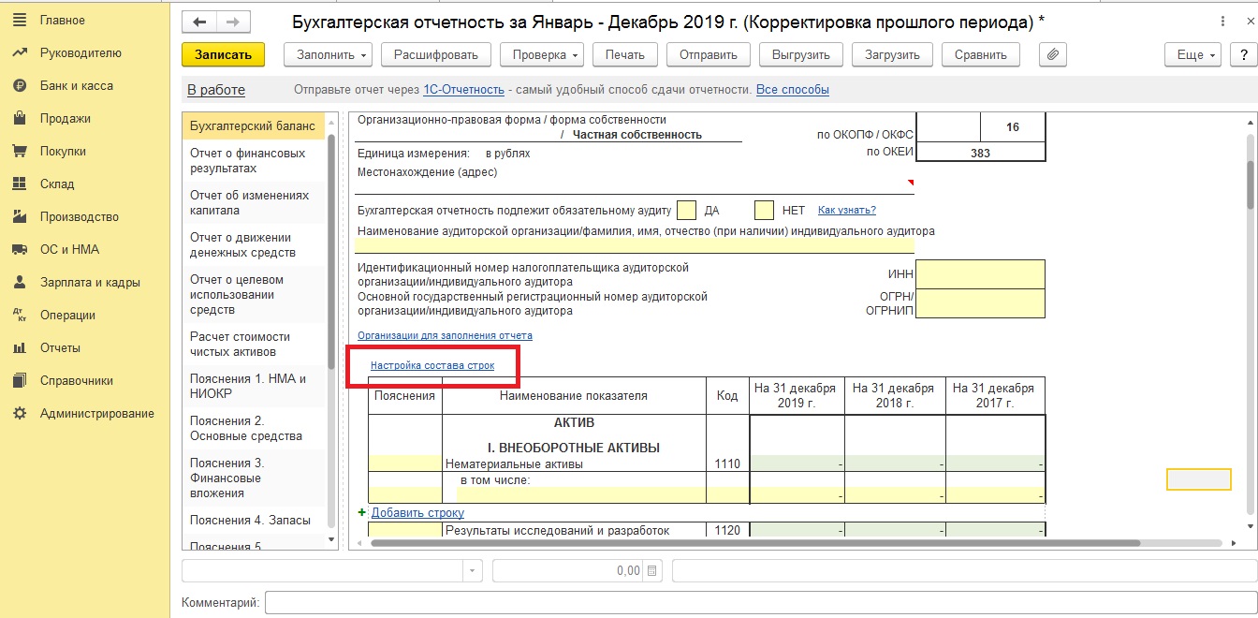
Task: Click the ОКЕИ value 383
Action: [x=980, y=152]
